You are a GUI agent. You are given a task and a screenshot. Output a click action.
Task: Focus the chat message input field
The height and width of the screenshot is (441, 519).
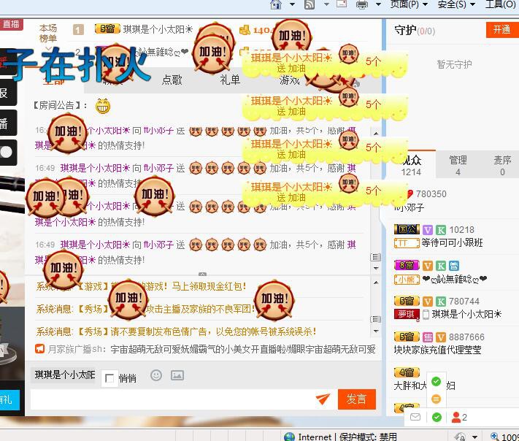pos(172,399)
